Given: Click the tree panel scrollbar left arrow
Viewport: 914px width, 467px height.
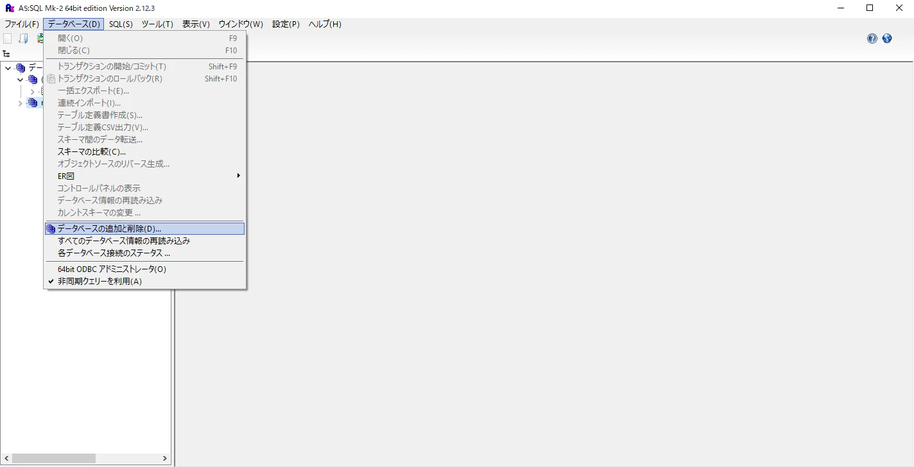Looking at the screenshot, I should point(6,459).
